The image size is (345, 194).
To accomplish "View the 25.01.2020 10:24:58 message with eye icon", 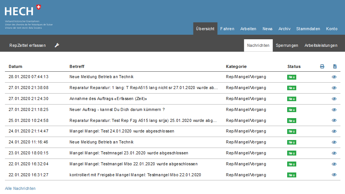I will pos(334,121).
